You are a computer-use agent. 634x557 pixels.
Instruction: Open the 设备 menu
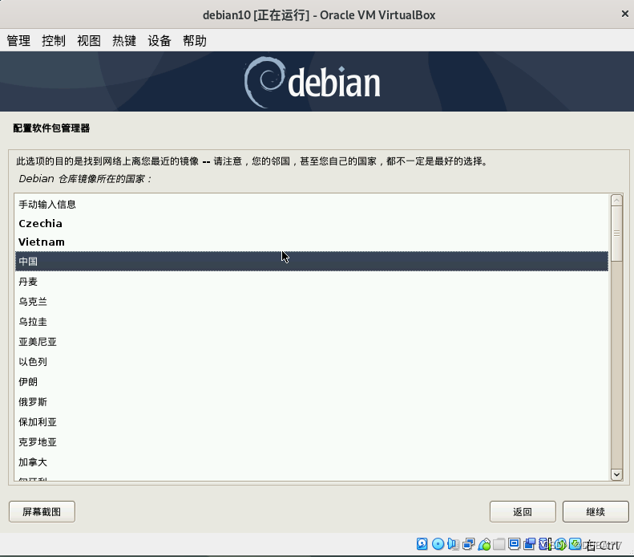click(x=160, y=40)
